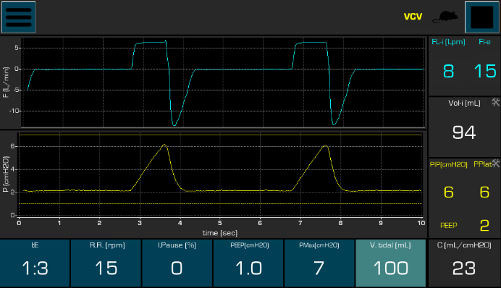Click the rat animal icon

click(x=445, y=17)
